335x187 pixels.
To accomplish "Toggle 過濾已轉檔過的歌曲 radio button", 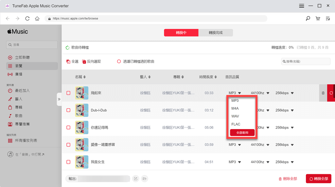I will [x=119, y=62].
